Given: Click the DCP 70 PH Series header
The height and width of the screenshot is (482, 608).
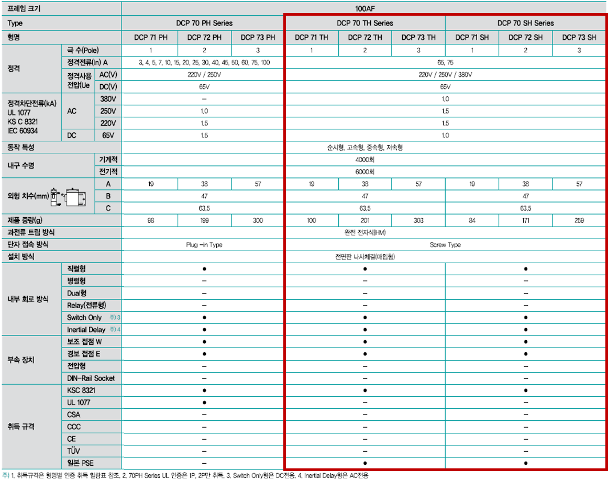Looking at the screenshot, I should click(x=204, y=23).
